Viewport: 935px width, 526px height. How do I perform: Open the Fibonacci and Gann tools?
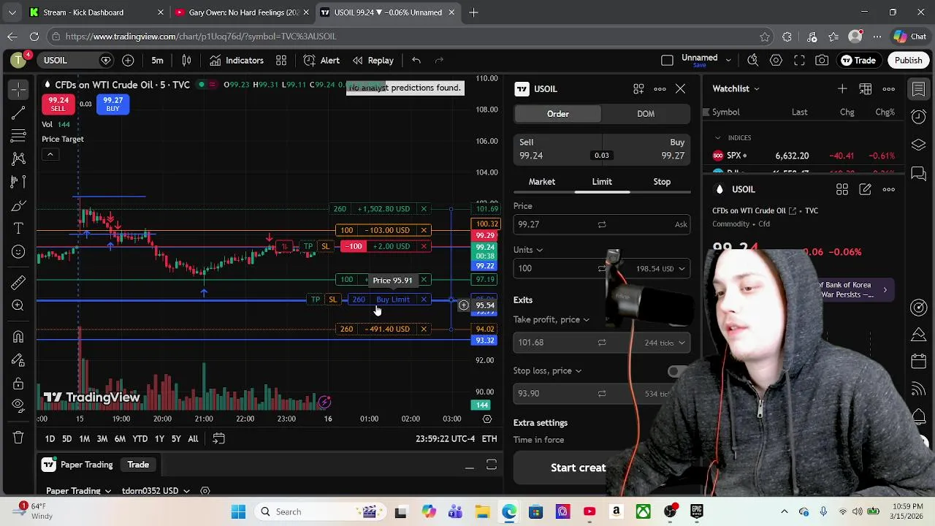click(18, 136)
